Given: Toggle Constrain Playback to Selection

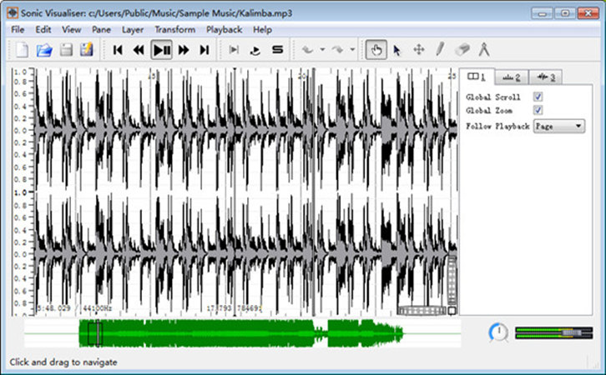Looking at the screenshot, I should click(234, 50).
